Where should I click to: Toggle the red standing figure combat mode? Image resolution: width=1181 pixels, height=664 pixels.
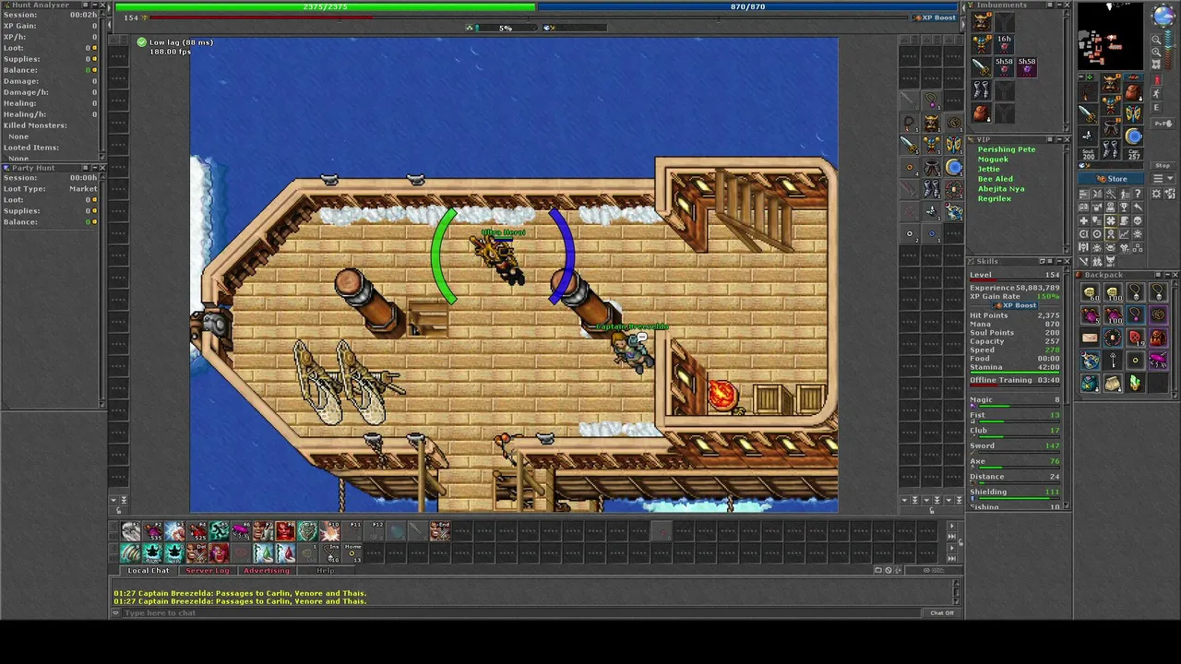coord(1157,81)
